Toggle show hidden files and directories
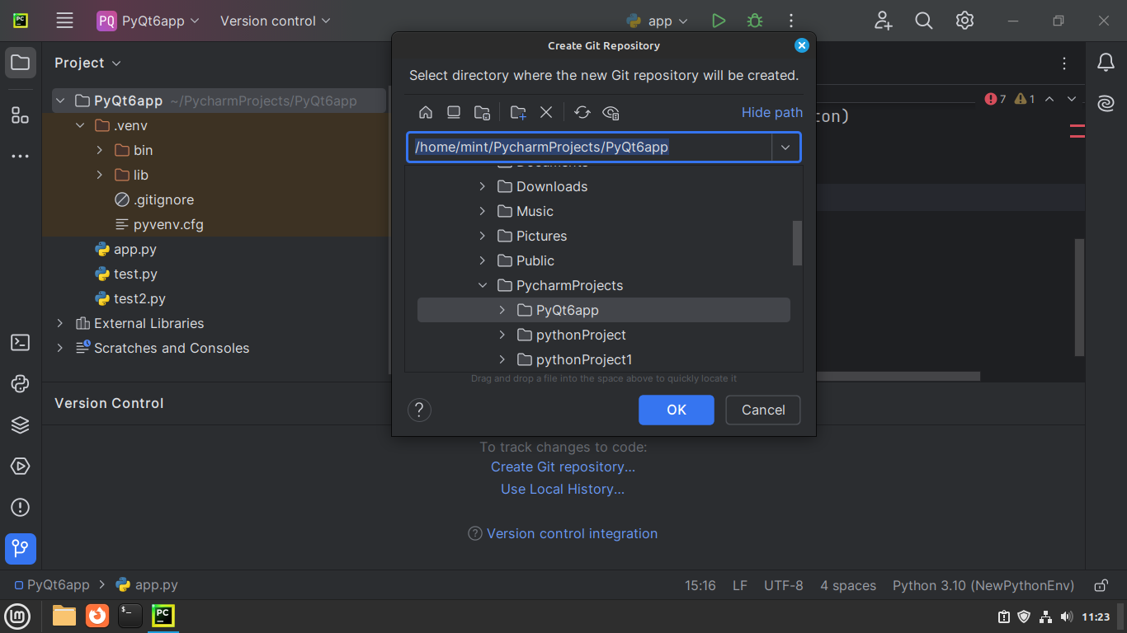The image size is (1127, 633). (611, 112)
